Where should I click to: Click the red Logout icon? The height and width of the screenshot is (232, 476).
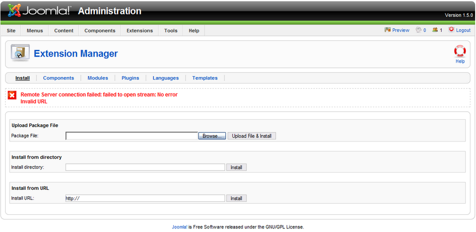(x=451, y=30)
